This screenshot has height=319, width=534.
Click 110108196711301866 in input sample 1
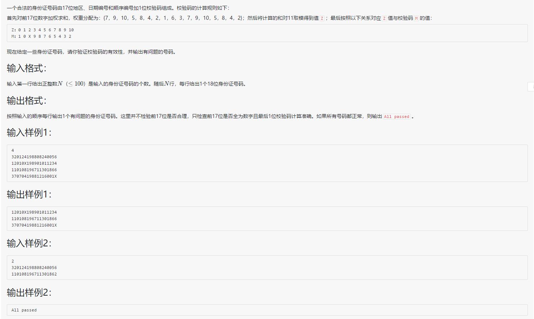(x=34, y=170)
